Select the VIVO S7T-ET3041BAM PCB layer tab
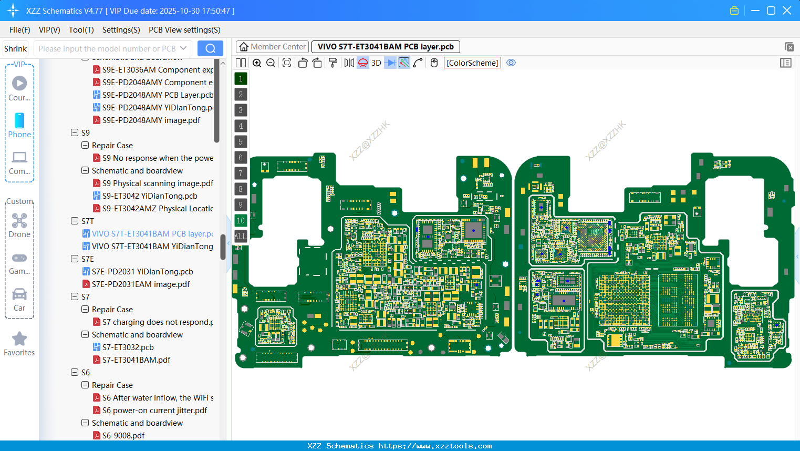Image resolution: width=800 pixels, height=451 pixels. point(386,46)
